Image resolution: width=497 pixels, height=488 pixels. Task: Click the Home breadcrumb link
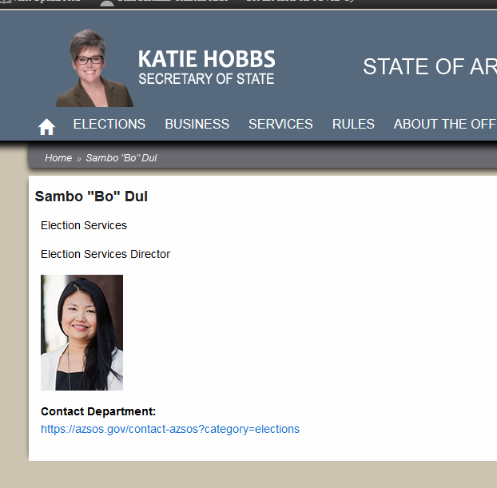tap(58, 158)
